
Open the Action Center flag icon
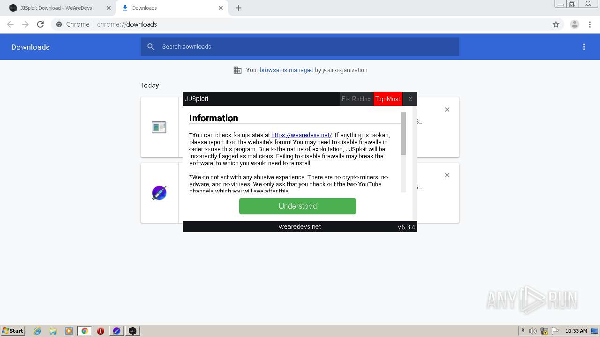(x=555, y=331)
